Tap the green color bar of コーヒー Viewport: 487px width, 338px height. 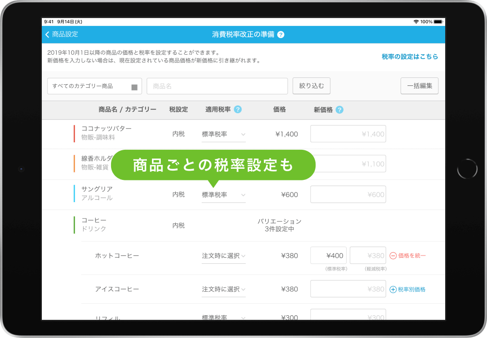coord(74,225)
